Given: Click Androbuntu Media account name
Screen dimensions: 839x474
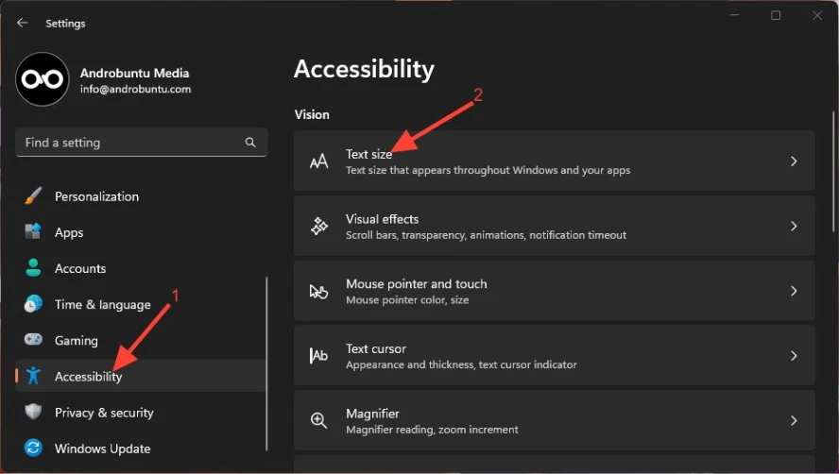Looking at the screenshot, I should point(134,73).
